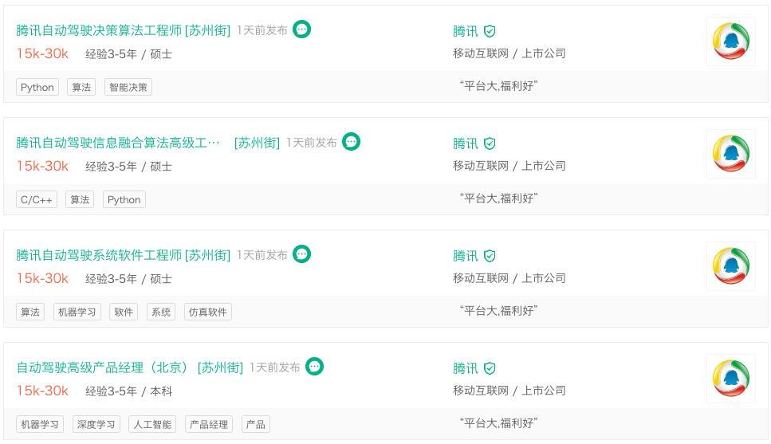The height and width of the screenshot is (444, 771).
Task: Click the 深度学习 tag
Action: point(96,425)
